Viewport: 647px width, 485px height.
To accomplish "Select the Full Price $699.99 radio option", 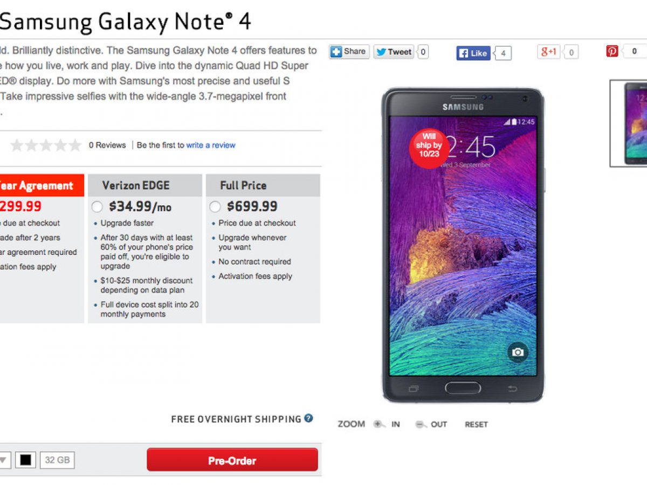I will [215, 206].
